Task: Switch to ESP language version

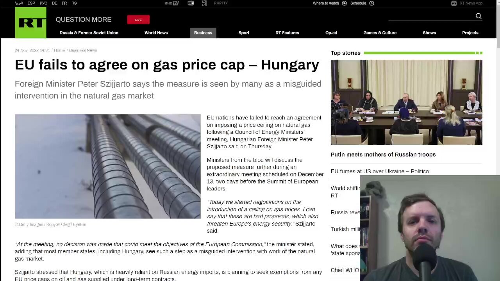Action: tap(31, 3)
